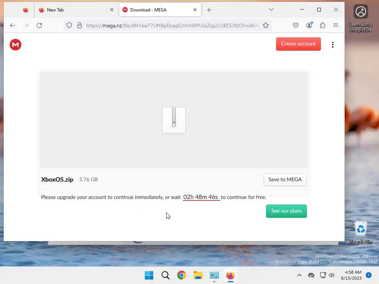Close the Firefox window
This screenshot has width=379, height=284.
336,10
